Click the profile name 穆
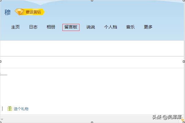This screenshot has height=123, width=185. point(7,12)
